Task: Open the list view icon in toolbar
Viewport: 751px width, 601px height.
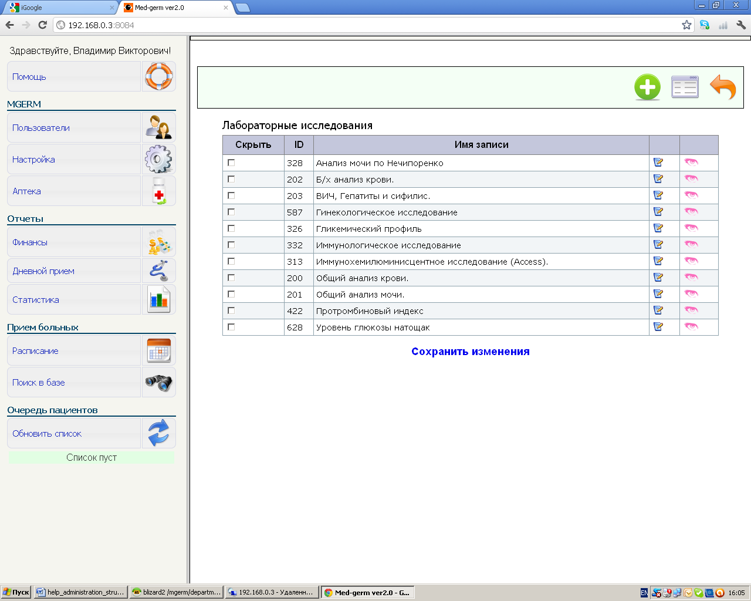Action: [x=685, y=87]
